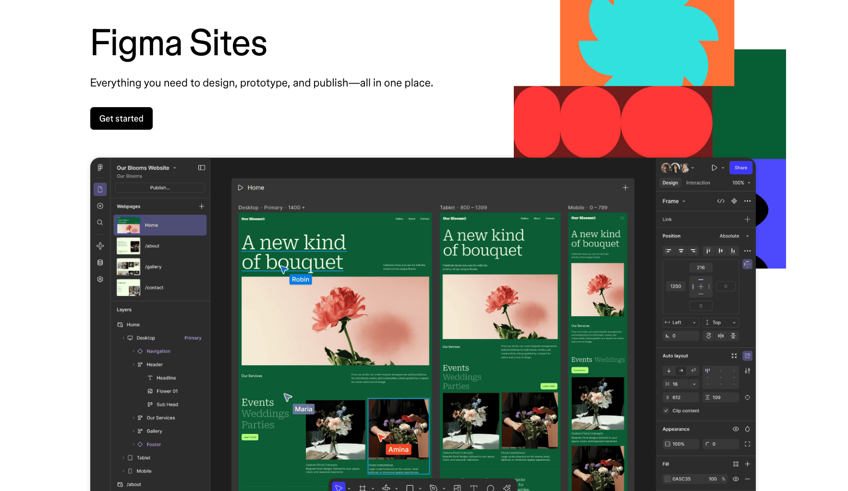Open the Components icon in left rail
Viewport: 848px width, 491px height.
pos(100,246)
